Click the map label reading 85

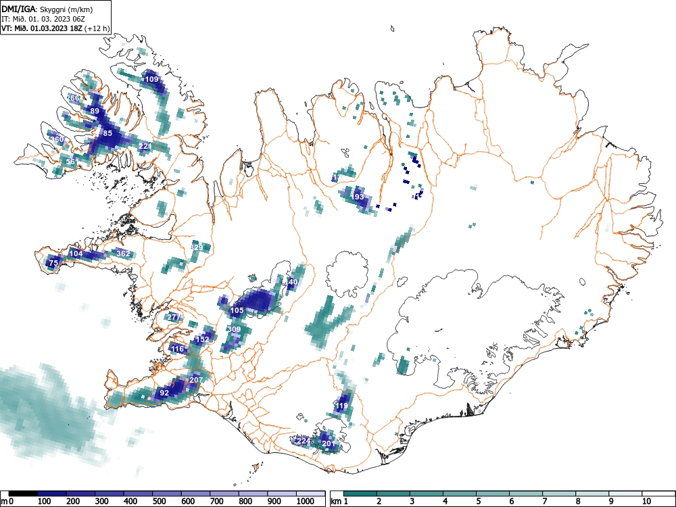tap(107, 133)
